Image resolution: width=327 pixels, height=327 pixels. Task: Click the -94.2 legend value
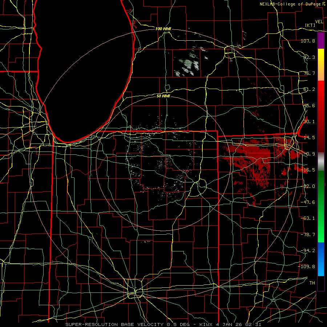pyautogui.click(x=308, y=250)
